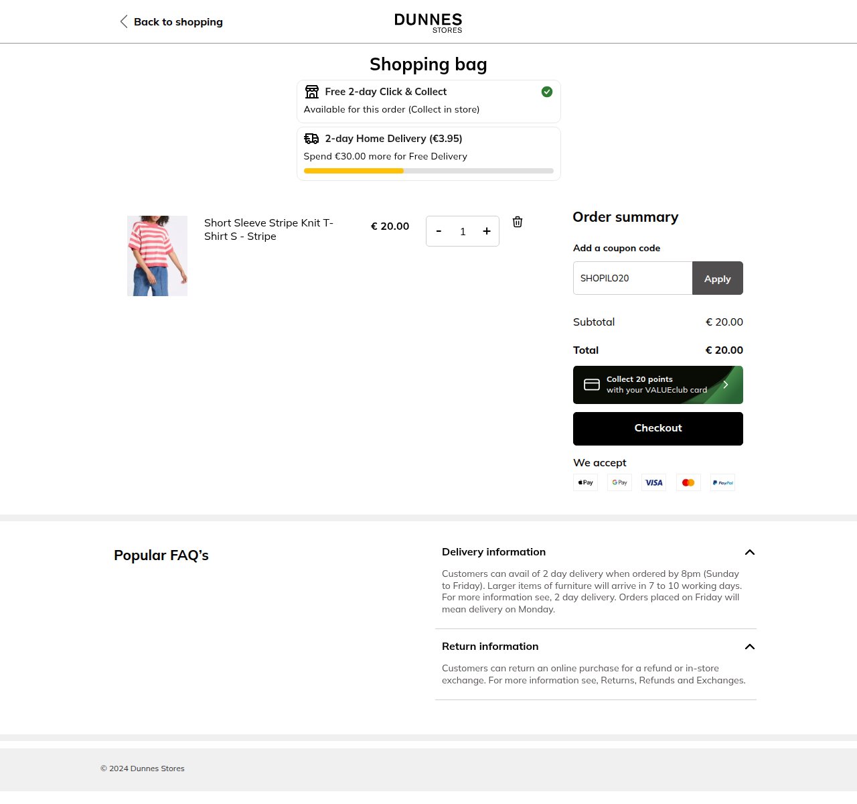Click 'Spend €30.00 more for Free Delivery' text
This screenshot has height=804, width=857.
(x=386, y=156)
